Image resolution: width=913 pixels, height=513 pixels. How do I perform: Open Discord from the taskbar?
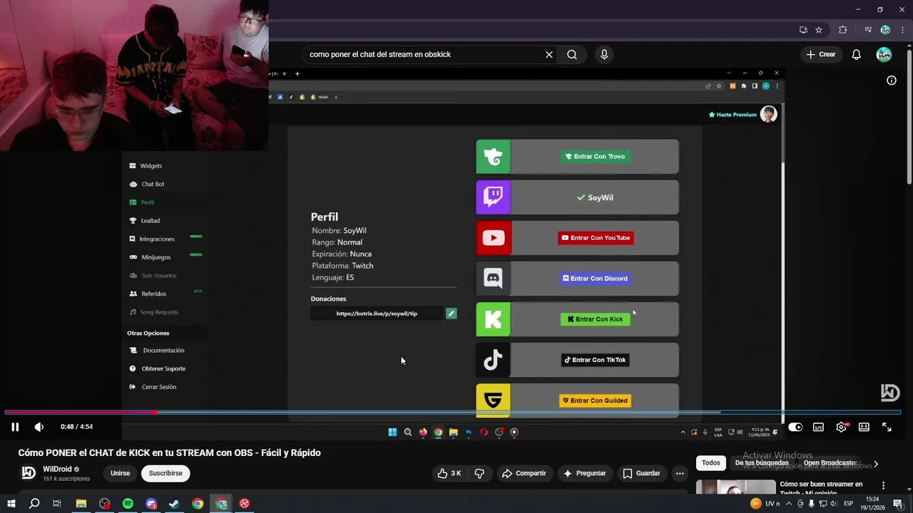click(x=151, y=504)
